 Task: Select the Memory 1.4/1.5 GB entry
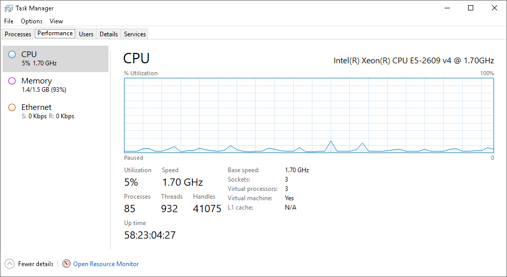tap(56, 85)
